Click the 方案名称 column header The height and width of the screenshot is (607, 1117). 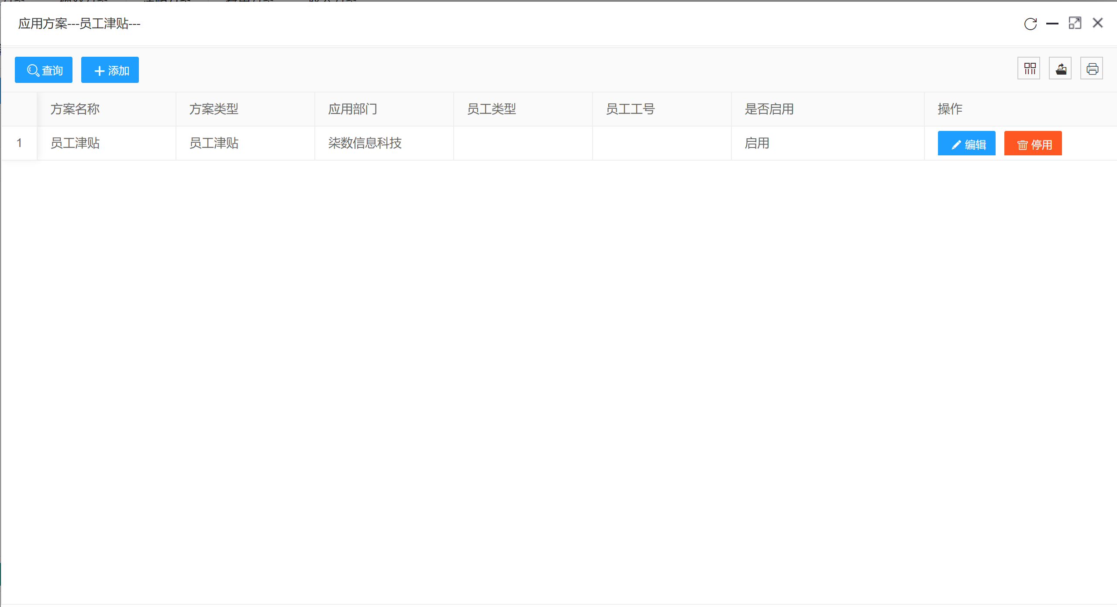pos(75,109)
